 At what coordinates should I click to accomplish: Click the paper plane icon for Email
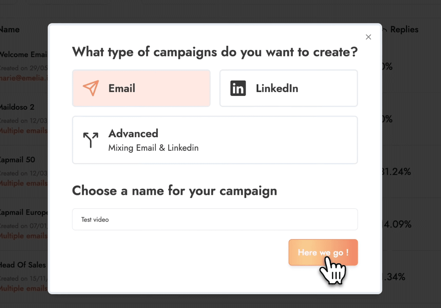(x=91, y=88)
